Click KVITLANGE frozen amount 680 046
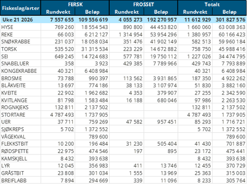Viewport: 247px width, 184px height. [x=167, y=100]
